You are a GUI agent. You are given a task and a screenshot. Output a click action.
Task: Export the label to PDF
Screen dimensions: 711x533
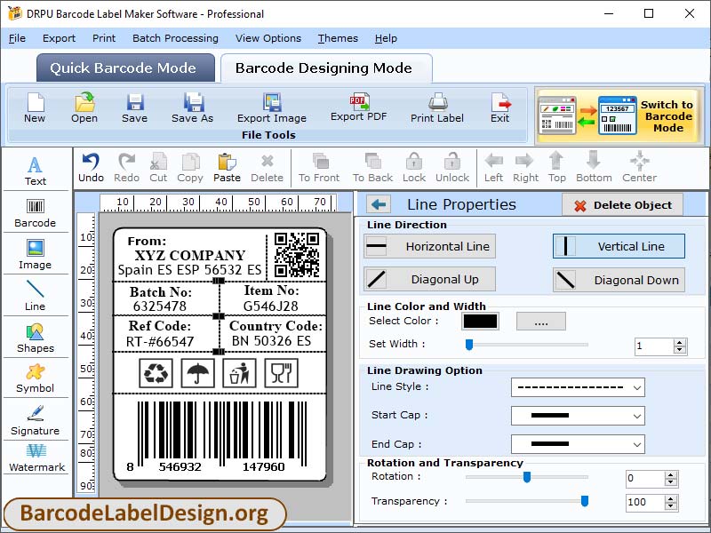pyautogui.click(x=359, y=107)
